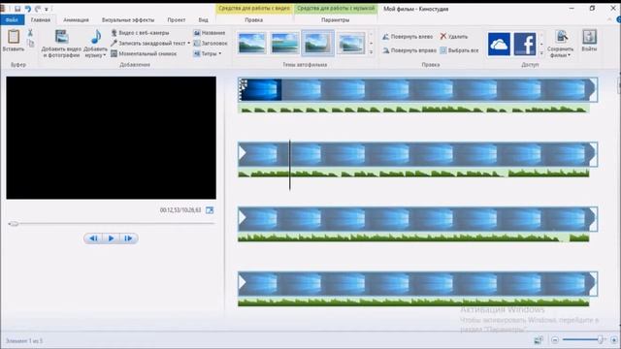Select the highlighted first clip frame
This screenshot has height=349, width=621.
pyautogui.click(x=260, y=89)
